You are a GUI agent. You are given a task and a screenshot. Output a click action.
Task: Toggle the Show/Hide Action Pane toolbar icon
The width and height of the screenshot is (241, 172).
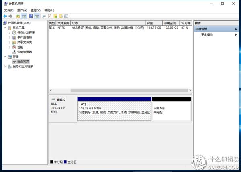37,16
